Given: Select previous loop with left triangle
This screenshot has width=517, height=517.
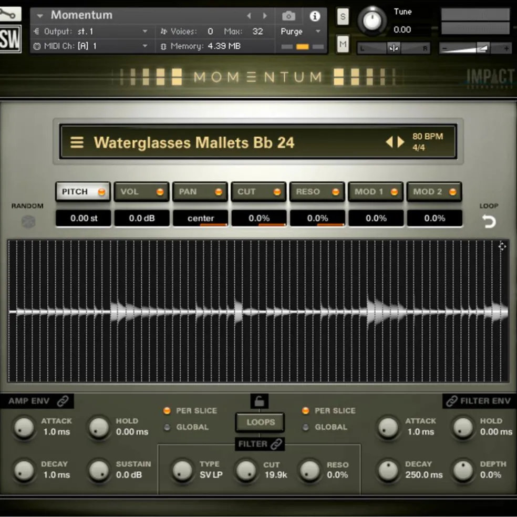Looking at the screenshot, I should pos(389,142).
